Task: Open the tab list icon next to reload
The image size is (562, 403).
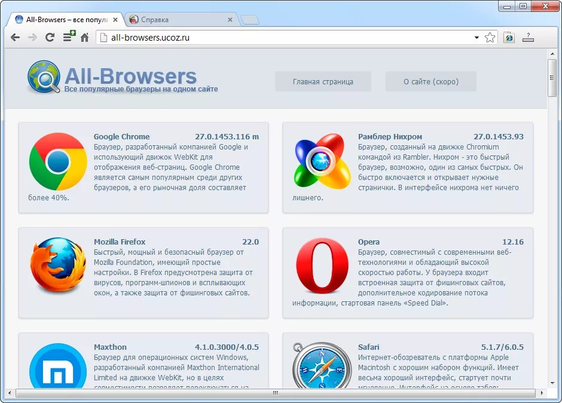Action: coord(69,36)
